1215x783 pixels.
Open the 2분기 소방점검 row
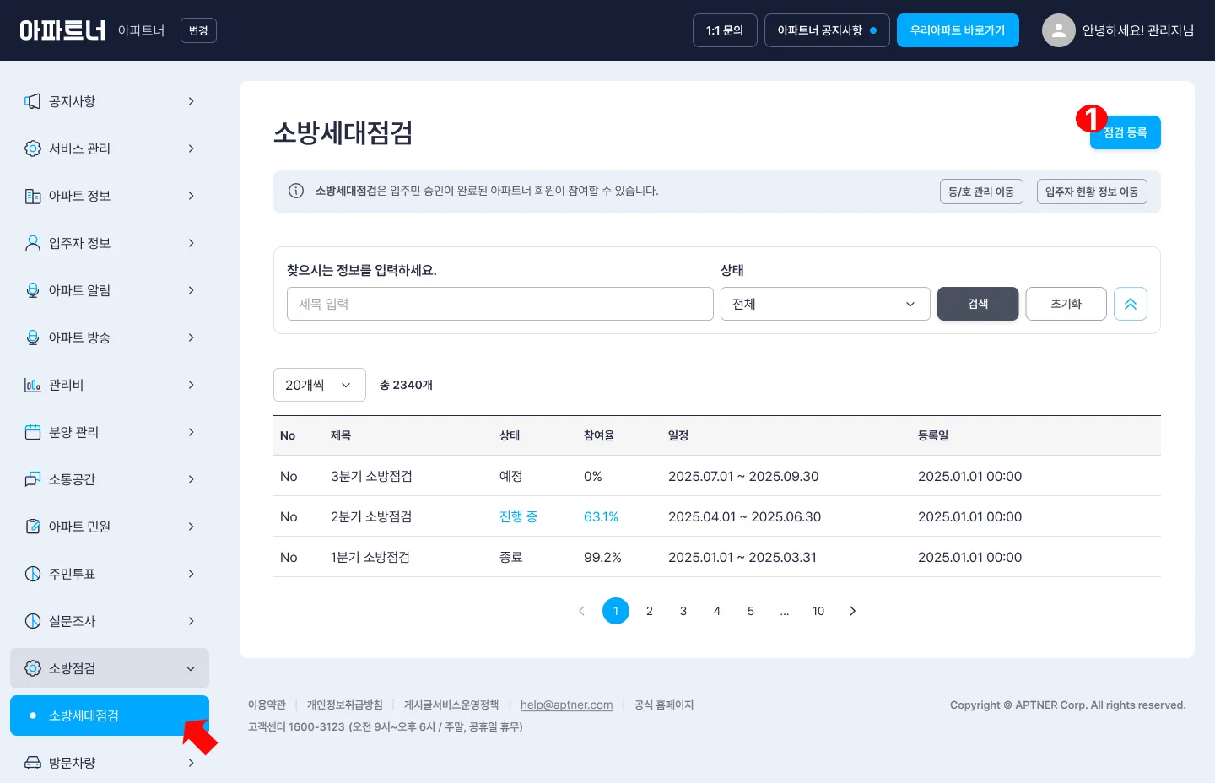717,516
